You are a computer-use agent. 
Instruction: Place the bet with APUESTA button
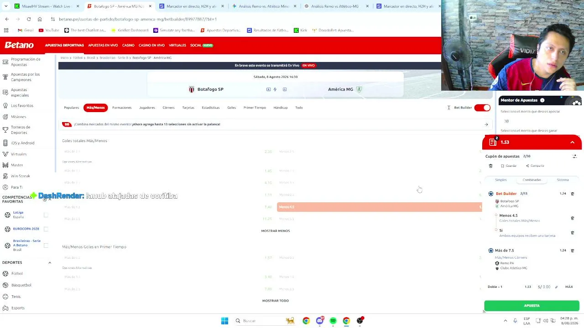[532, 306]
